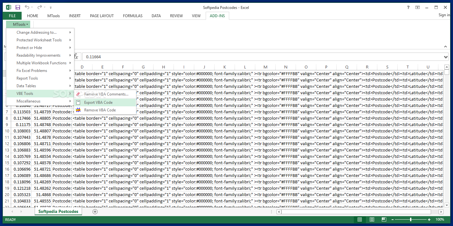
Task: Click the Insert Function fx icon
Action: [x=76, y=57]
